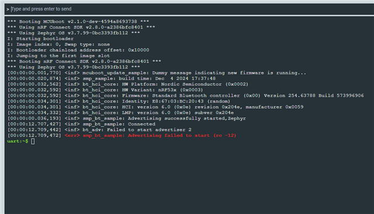Click the 'LMP: version 6.0' log line
374x214 pixels.
tap(120, 113)
